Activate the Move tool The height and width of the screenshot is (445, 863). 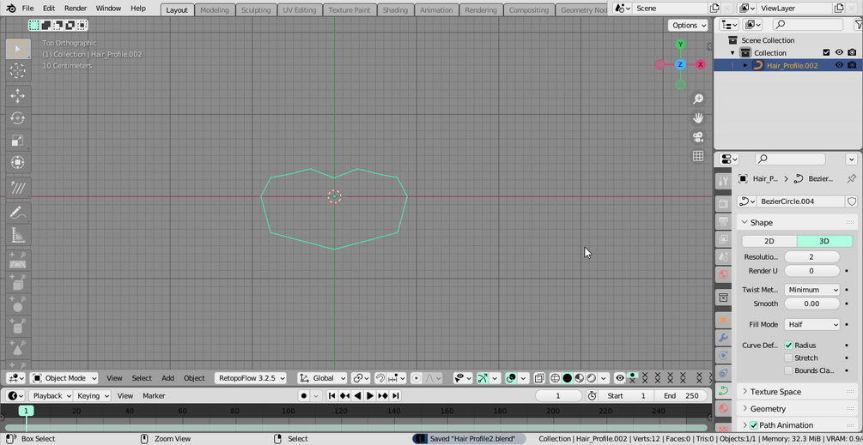pyautogui.click(x=18, y=96)
